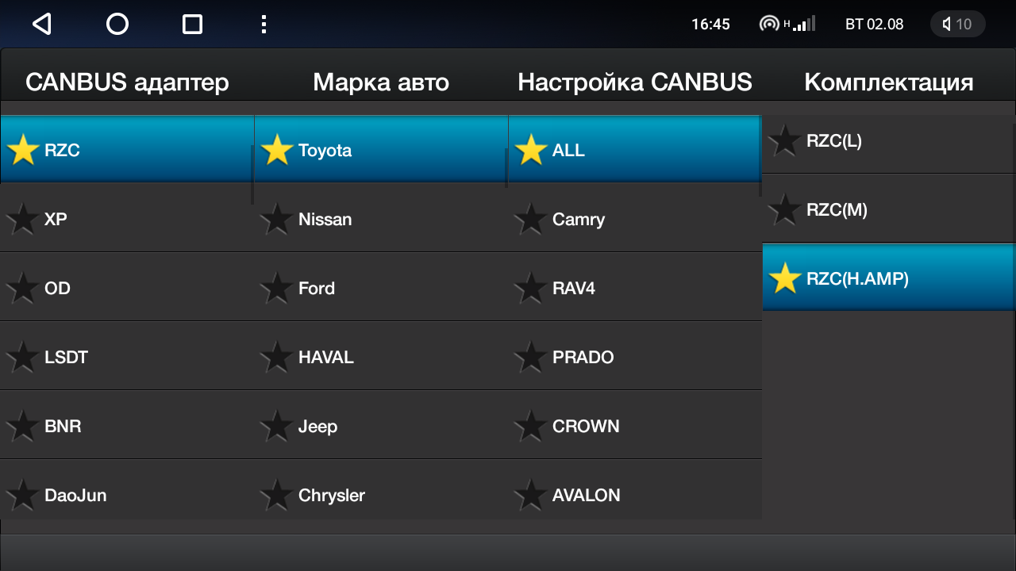Select the XP adapter entry
The width and height of the screenshot is (1016, 571).
(127, 220)
